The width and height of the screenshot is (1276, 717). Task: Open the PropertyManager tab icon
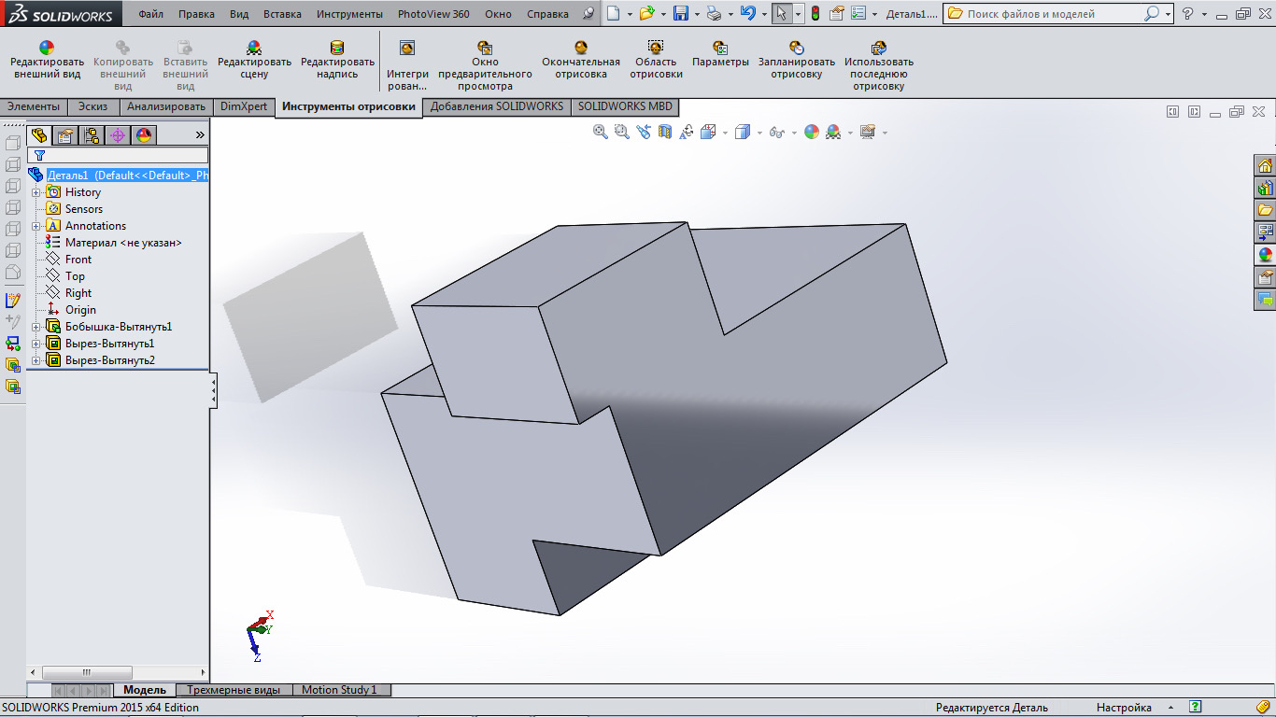pyautogui.click(x=64, y=135)
